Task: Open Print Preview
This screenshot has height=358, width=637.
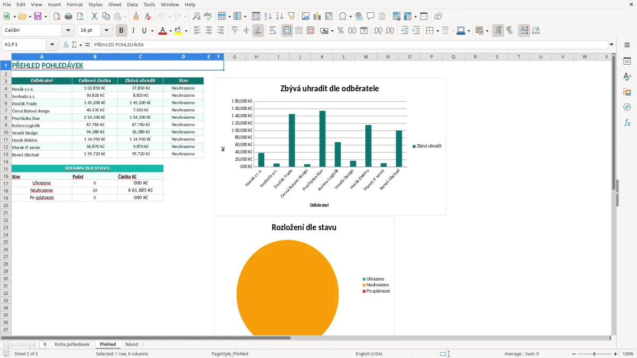Action: pyautogui.click(x=80, y=16)
